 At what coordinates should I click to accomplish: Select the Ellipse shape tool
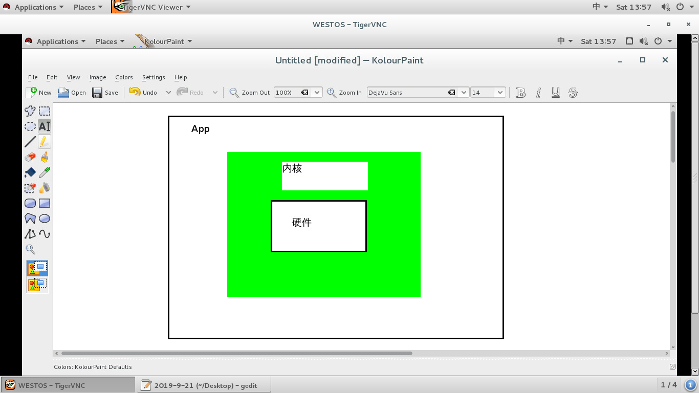45,219
